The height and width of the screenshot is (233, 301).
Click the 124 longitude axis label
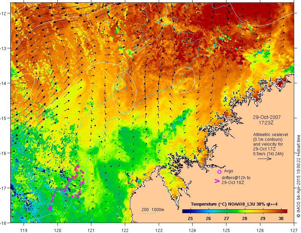(x=193, y=230)
